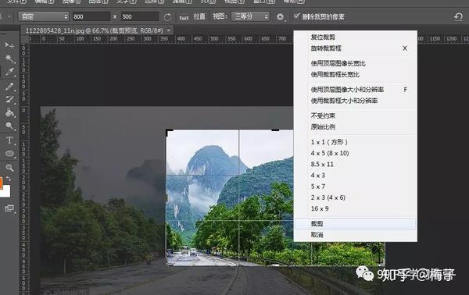
Task: Swap foreground and background colors
Action: (x=9, y=179)
